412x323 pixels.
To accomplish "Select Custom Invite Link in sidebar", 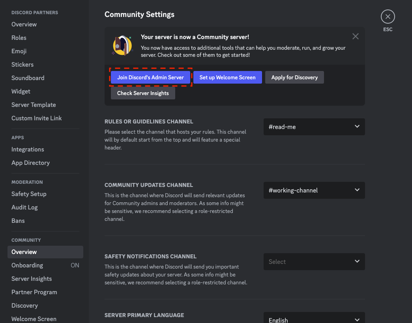I will coord(36,118).
